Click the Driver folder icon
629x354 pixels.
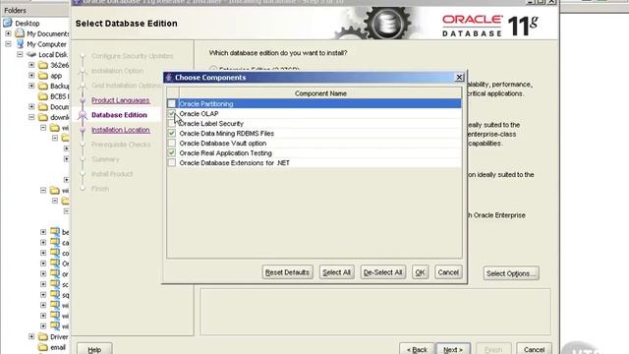tap(43, 336)
